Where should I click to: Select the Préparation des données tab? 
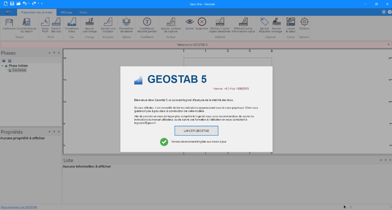[x=37, y=13]
